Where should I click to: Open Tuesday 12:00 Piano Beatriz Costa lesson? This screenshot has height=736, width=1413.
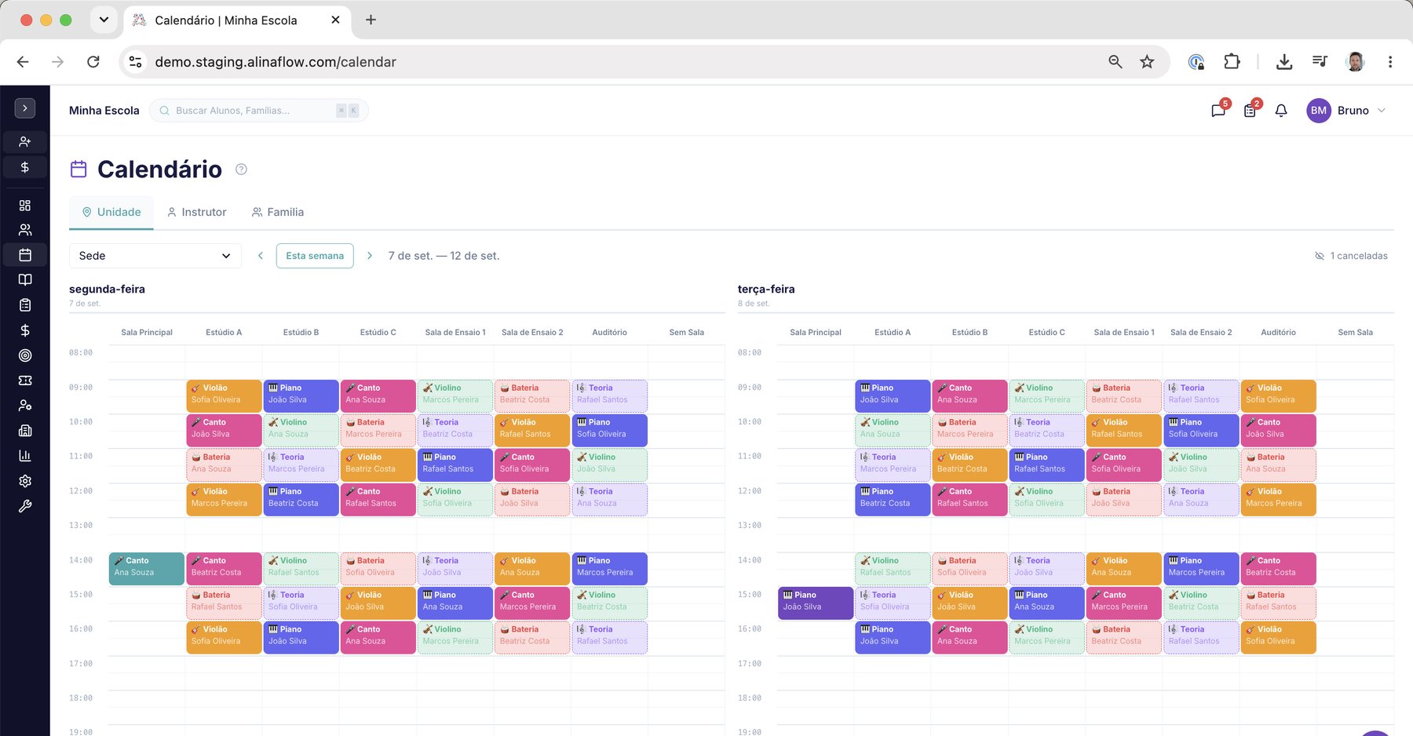coord(893,500)
